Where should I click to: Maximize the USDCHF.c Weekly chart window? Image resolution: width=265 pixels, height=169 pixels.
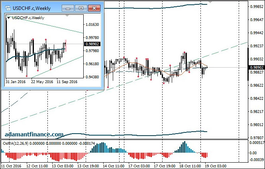pos(81,8)
